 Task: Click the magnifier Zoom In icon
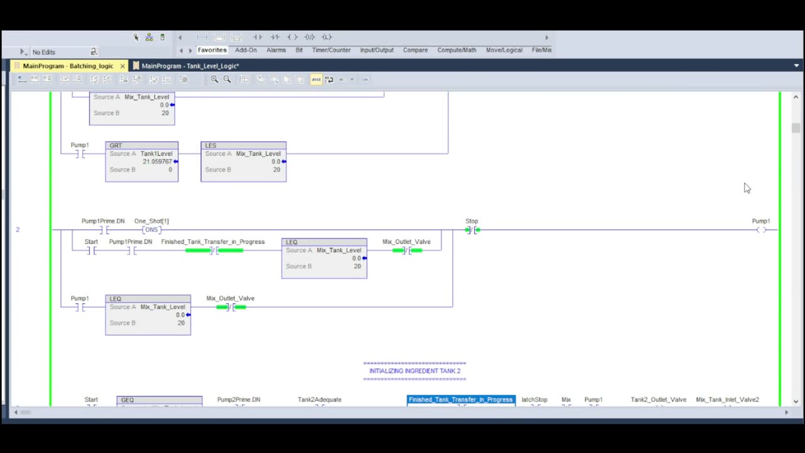click(214, 79)
